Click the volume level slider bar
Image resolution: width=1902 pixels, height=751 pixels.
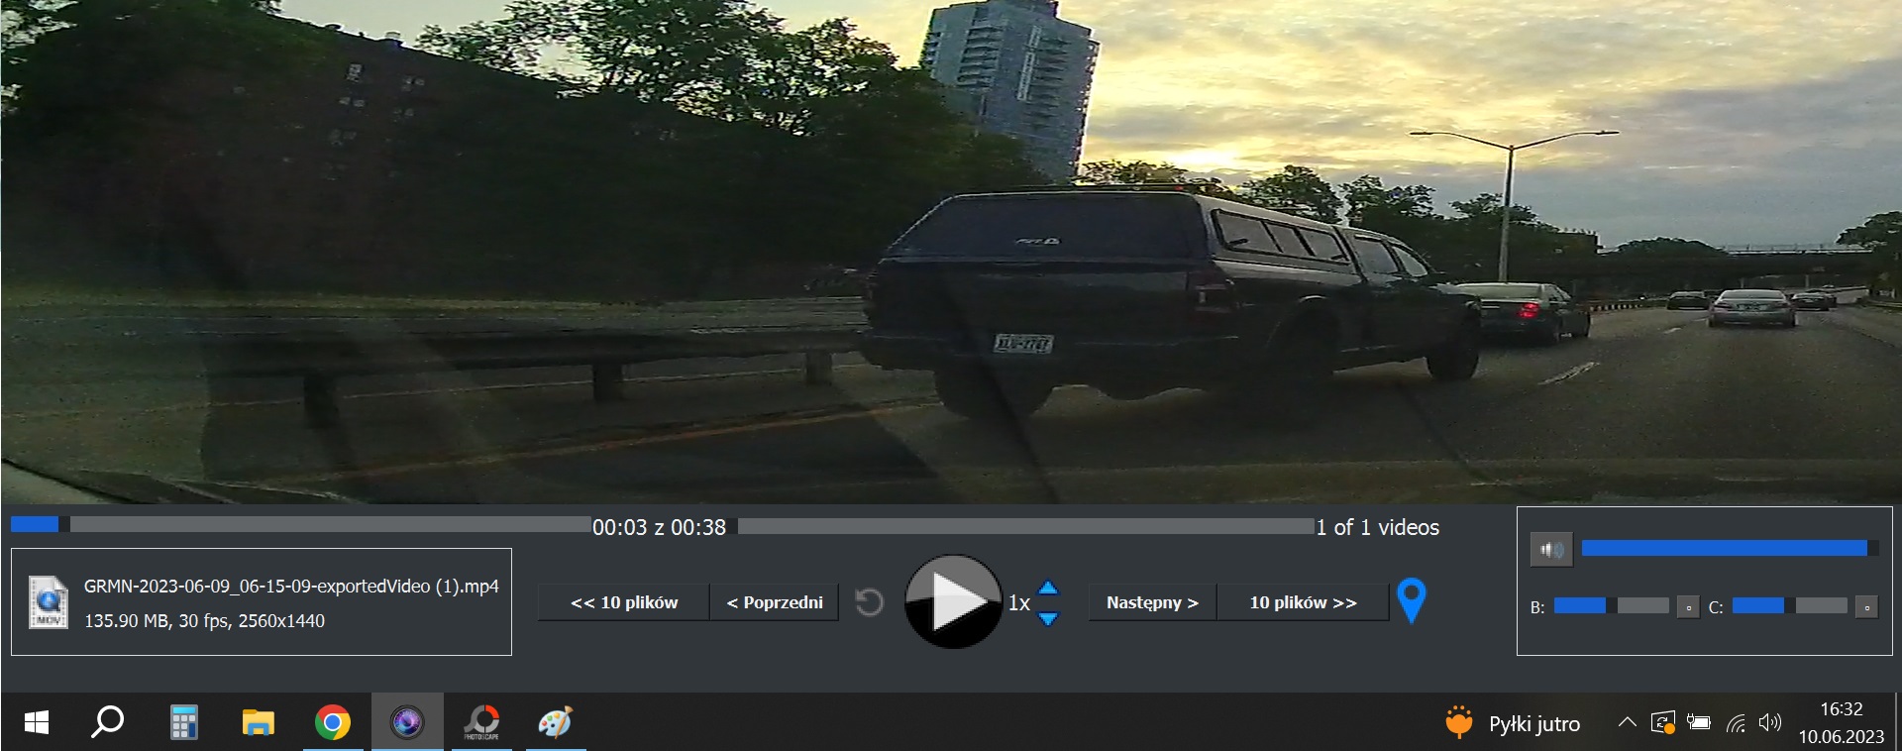coord(1724,549)
